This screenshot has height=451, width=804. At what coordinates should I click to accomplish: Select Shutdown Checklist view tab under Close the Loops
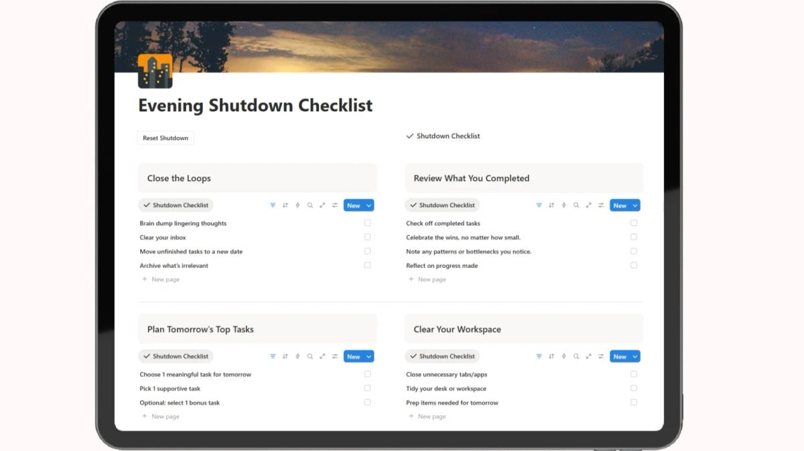click(x=176, y=206)
